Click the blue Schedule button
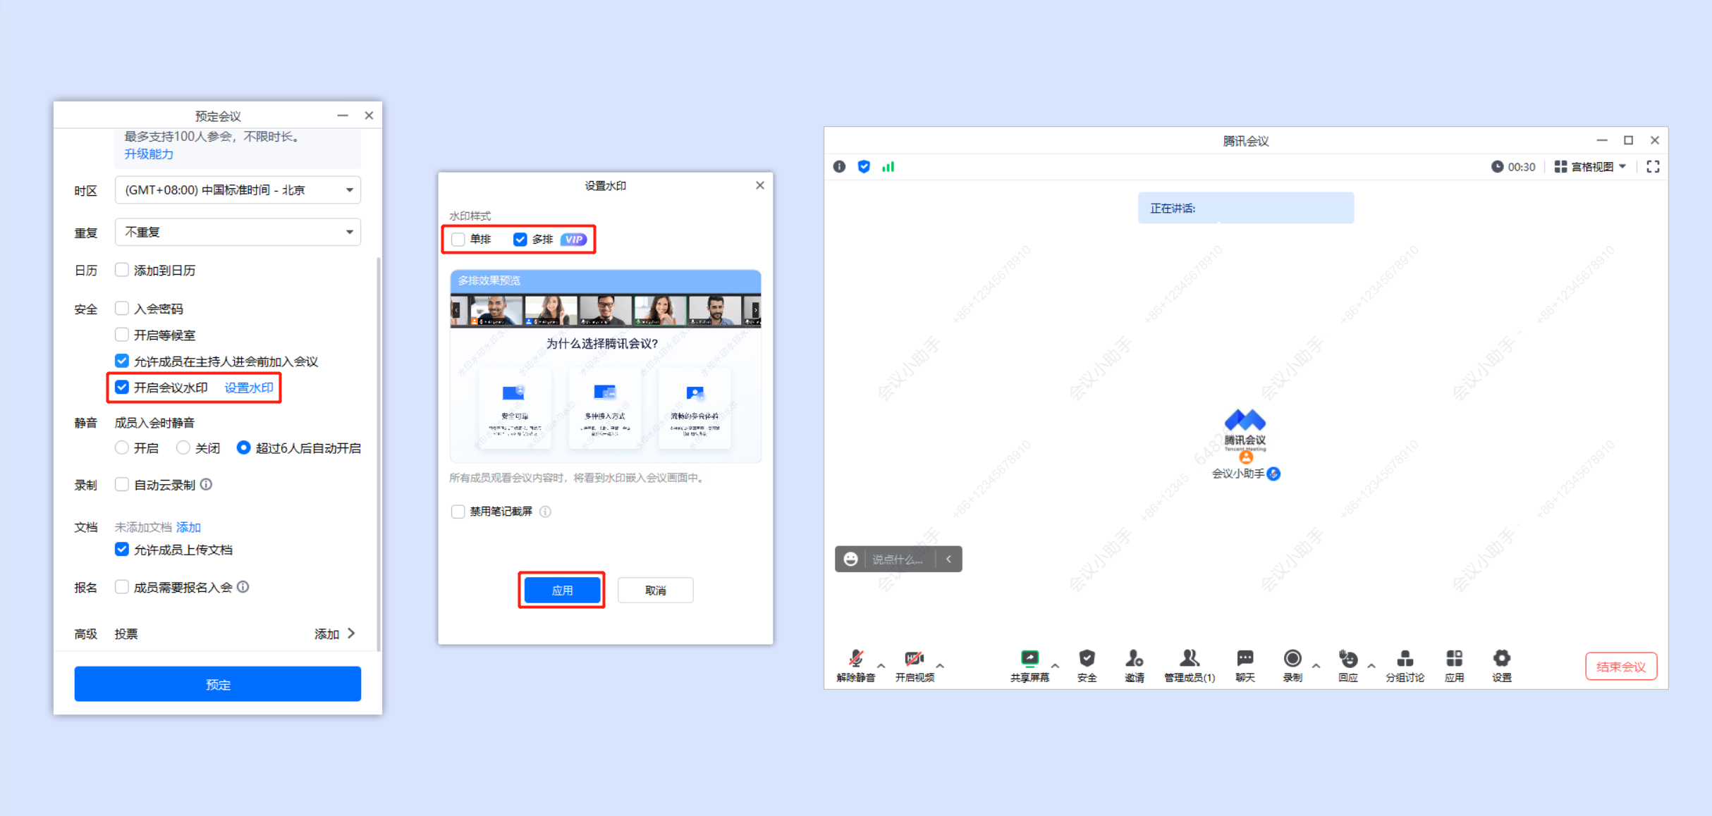Image resolution: width=1712 pixels, height=816 pixels. coord(218,684)
